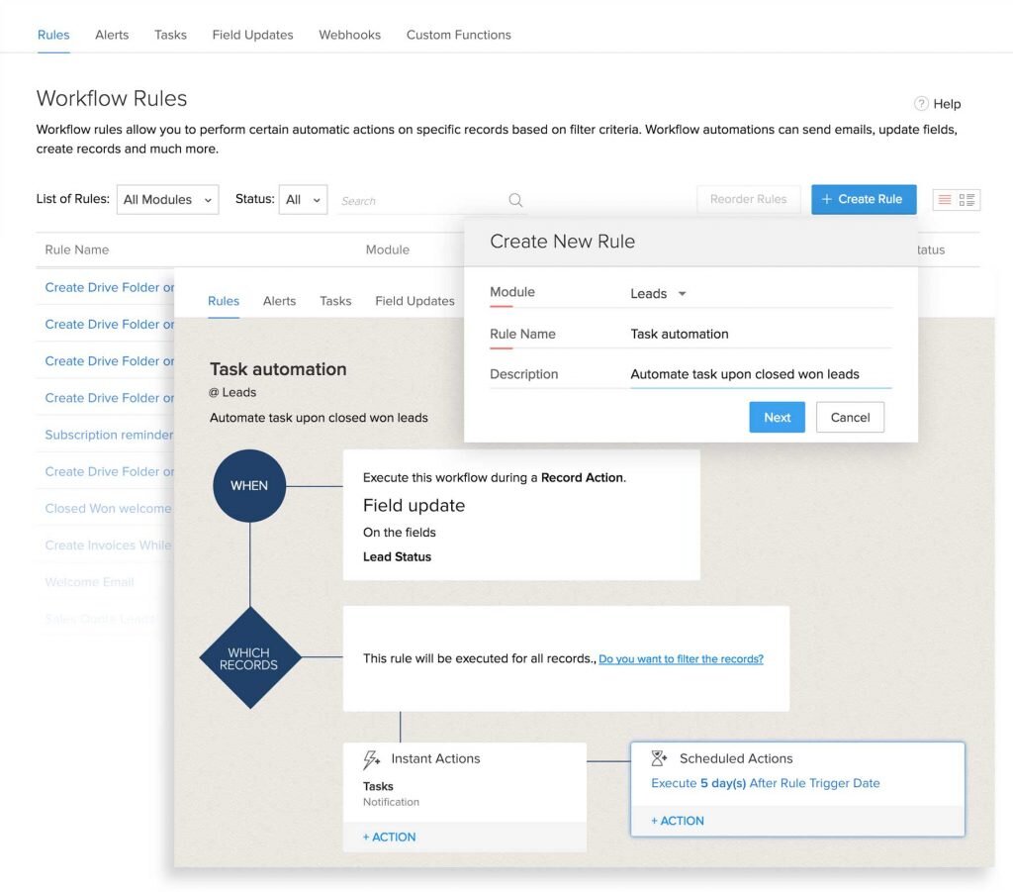Add action under Scheduled Actions

click(x=678, y=821)
